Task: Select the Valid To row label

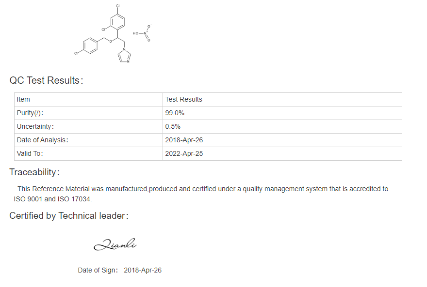Action: point(30,154)
